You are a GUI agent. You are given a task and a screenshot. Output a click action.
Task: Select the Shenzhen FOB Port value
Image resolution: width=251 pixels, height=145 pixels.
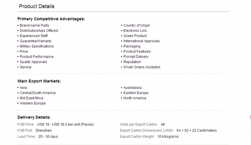click(43, 131)
